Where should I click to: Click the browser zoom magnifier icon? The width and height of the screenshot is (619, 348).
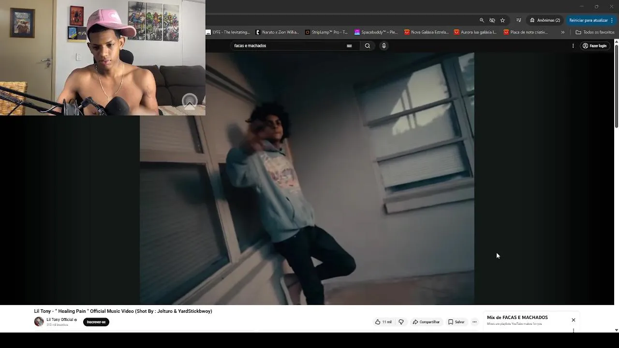[x=482, y=20]
